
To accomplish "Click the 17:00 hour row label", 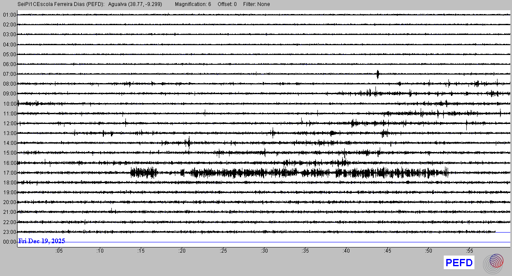I will (x=9, y=172).
